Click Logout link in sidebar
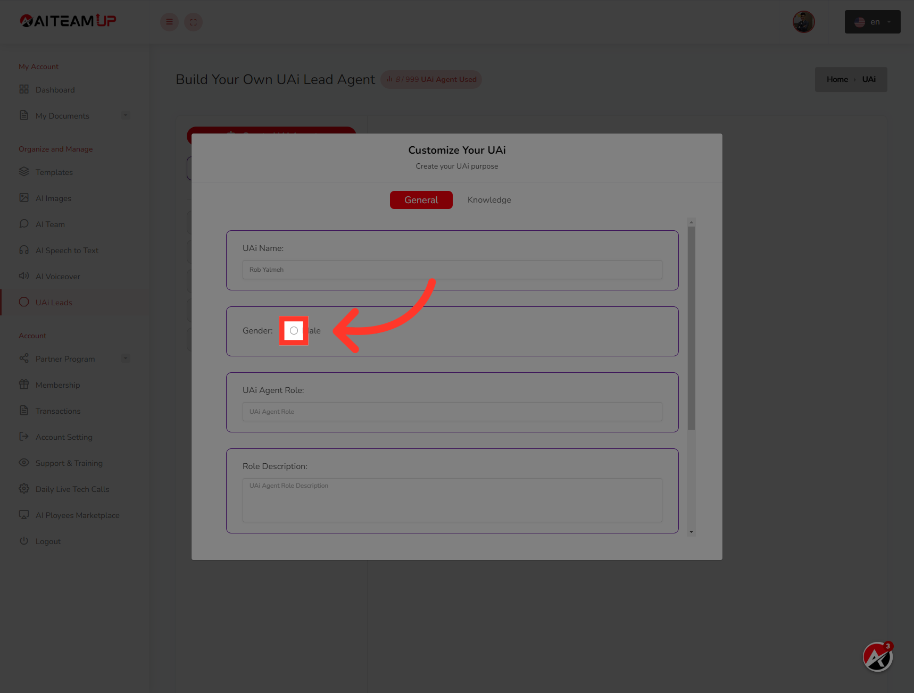This screenshot has height=693, width=914. (48, 541)
